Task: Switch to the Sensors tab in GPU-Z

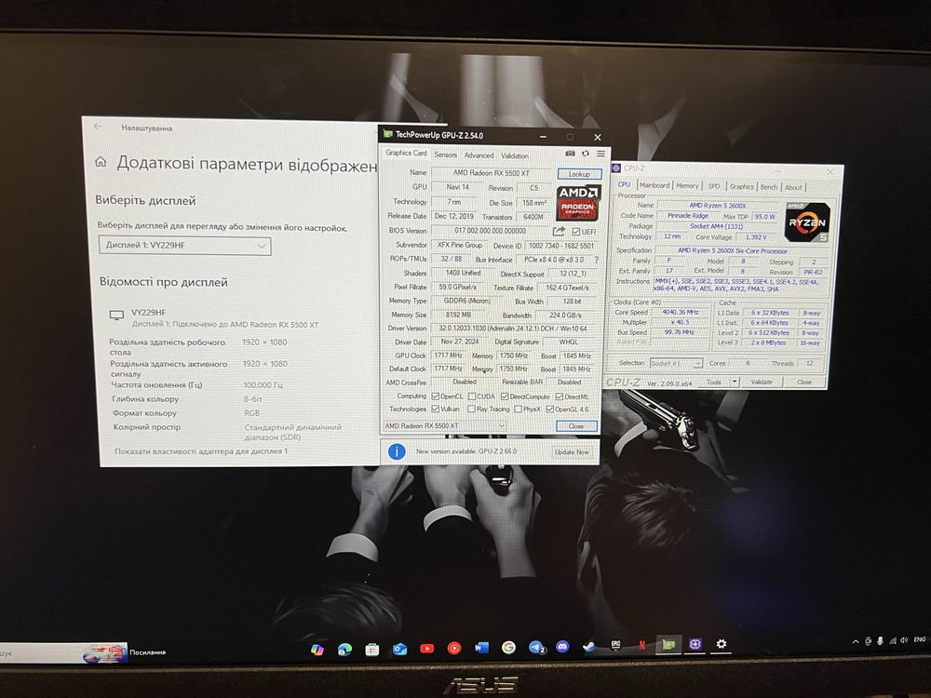Action: coord(445,154)
